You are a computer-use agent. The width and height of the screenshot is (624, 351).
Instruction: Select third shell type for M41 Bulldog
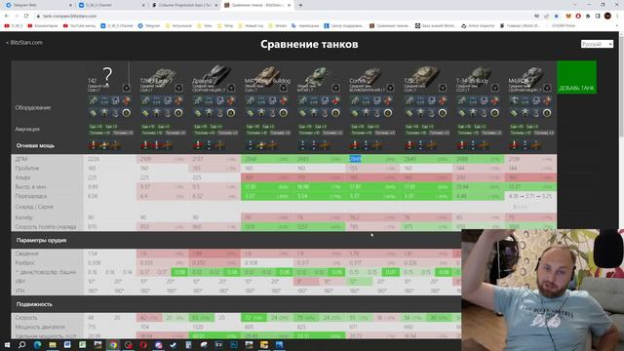click(x=273, y=145)
